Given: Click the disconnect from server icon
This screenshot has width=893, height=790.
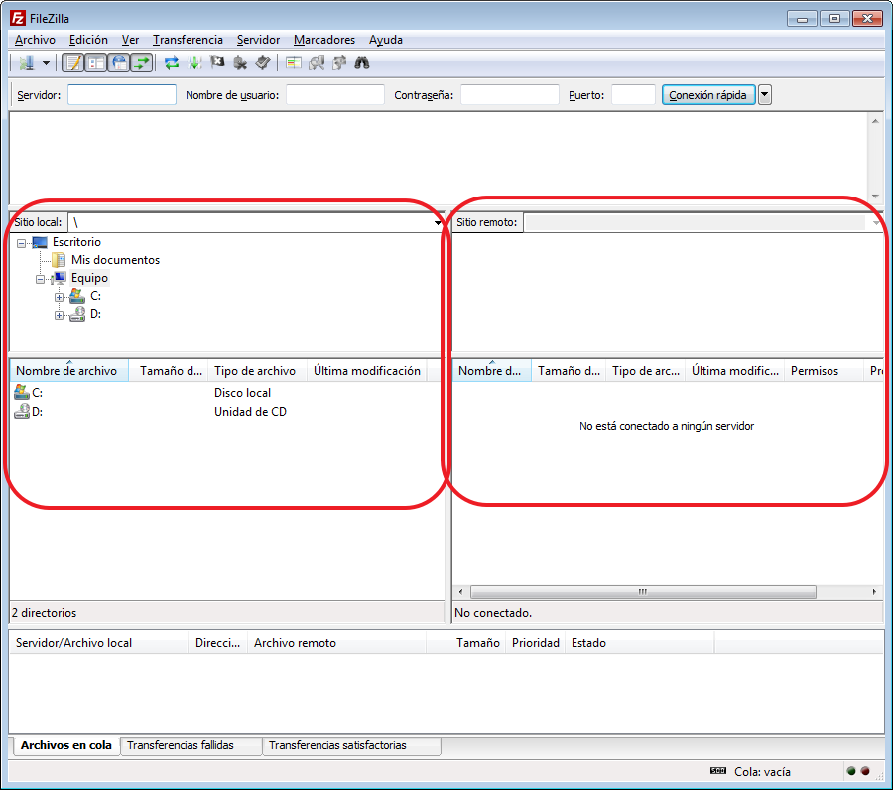Looking at the screenshot, I should tap(240, 64).
